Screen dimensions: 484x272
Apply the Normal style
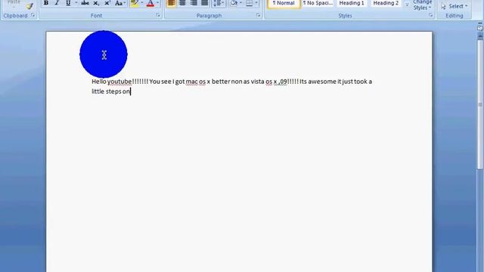coord(284,3)
